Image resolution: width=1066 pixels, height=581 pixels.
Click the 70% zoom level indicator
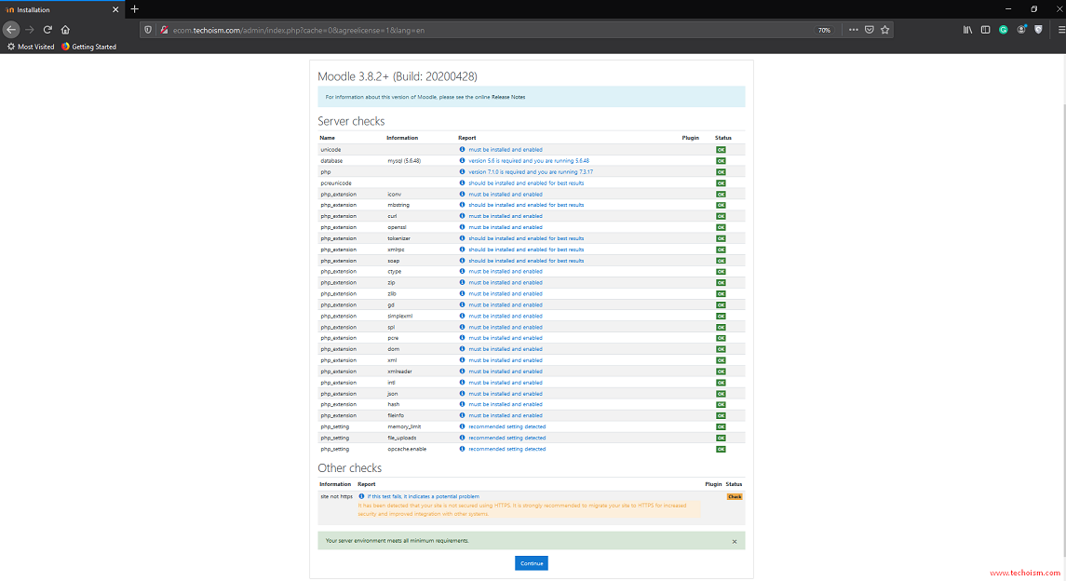coord(824,30)
